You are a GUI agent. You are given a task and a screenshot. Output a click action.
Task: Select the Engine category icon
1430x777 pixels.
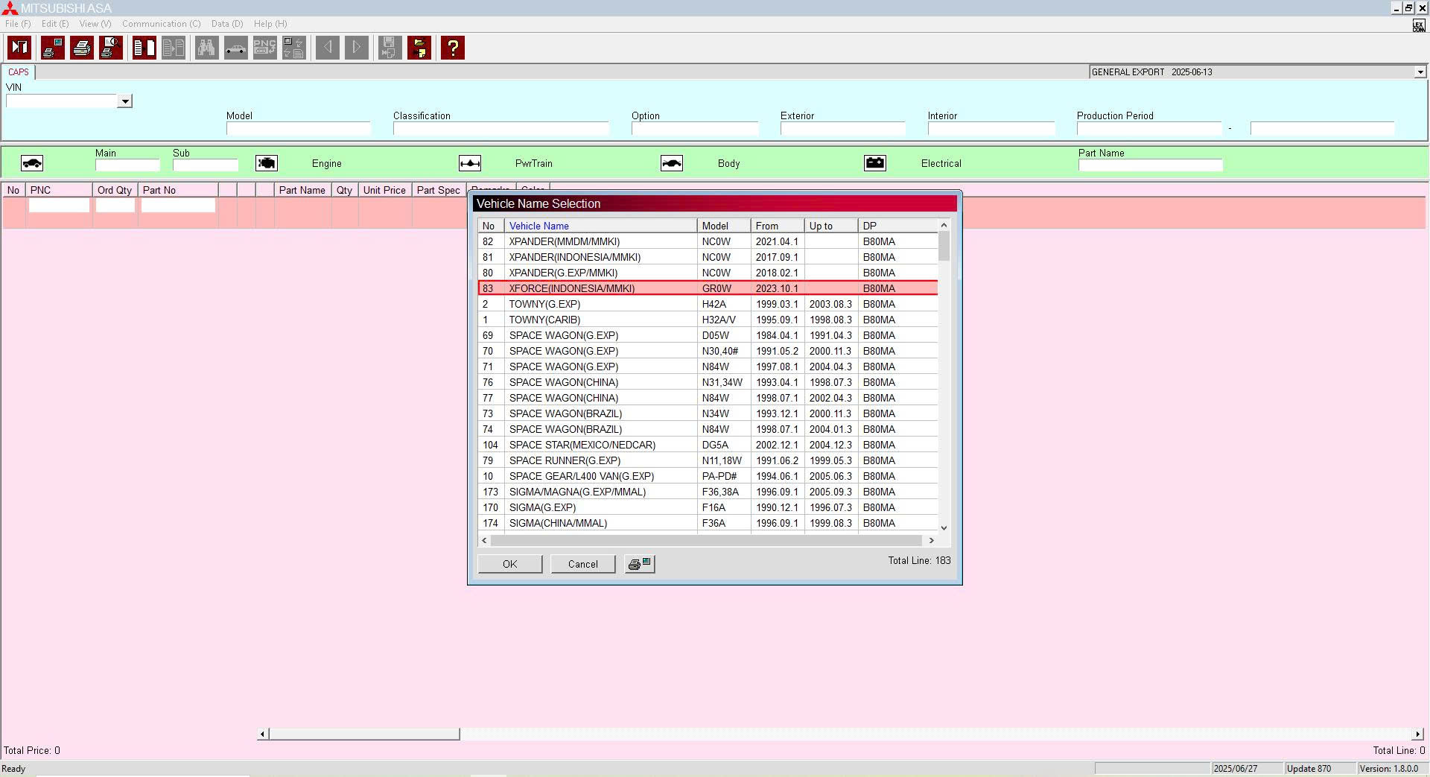(x=266, y=162)
